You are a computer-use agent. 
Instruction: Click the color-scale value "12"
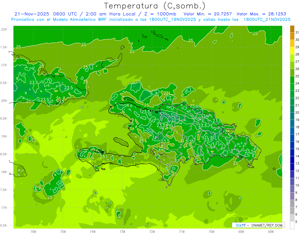pos(297,171)
